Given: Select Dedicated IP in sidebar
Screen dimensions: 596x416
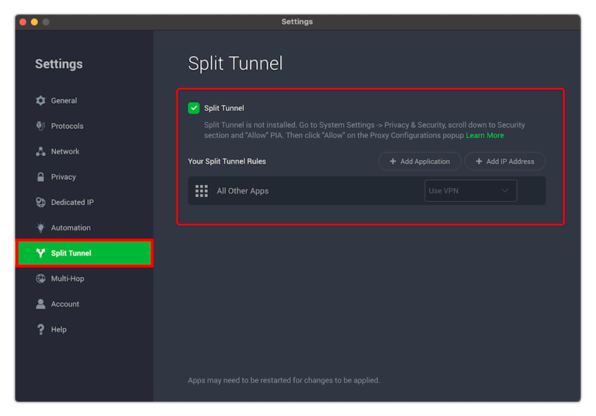Looking at the screenshot, I should [x=85, y=203].
